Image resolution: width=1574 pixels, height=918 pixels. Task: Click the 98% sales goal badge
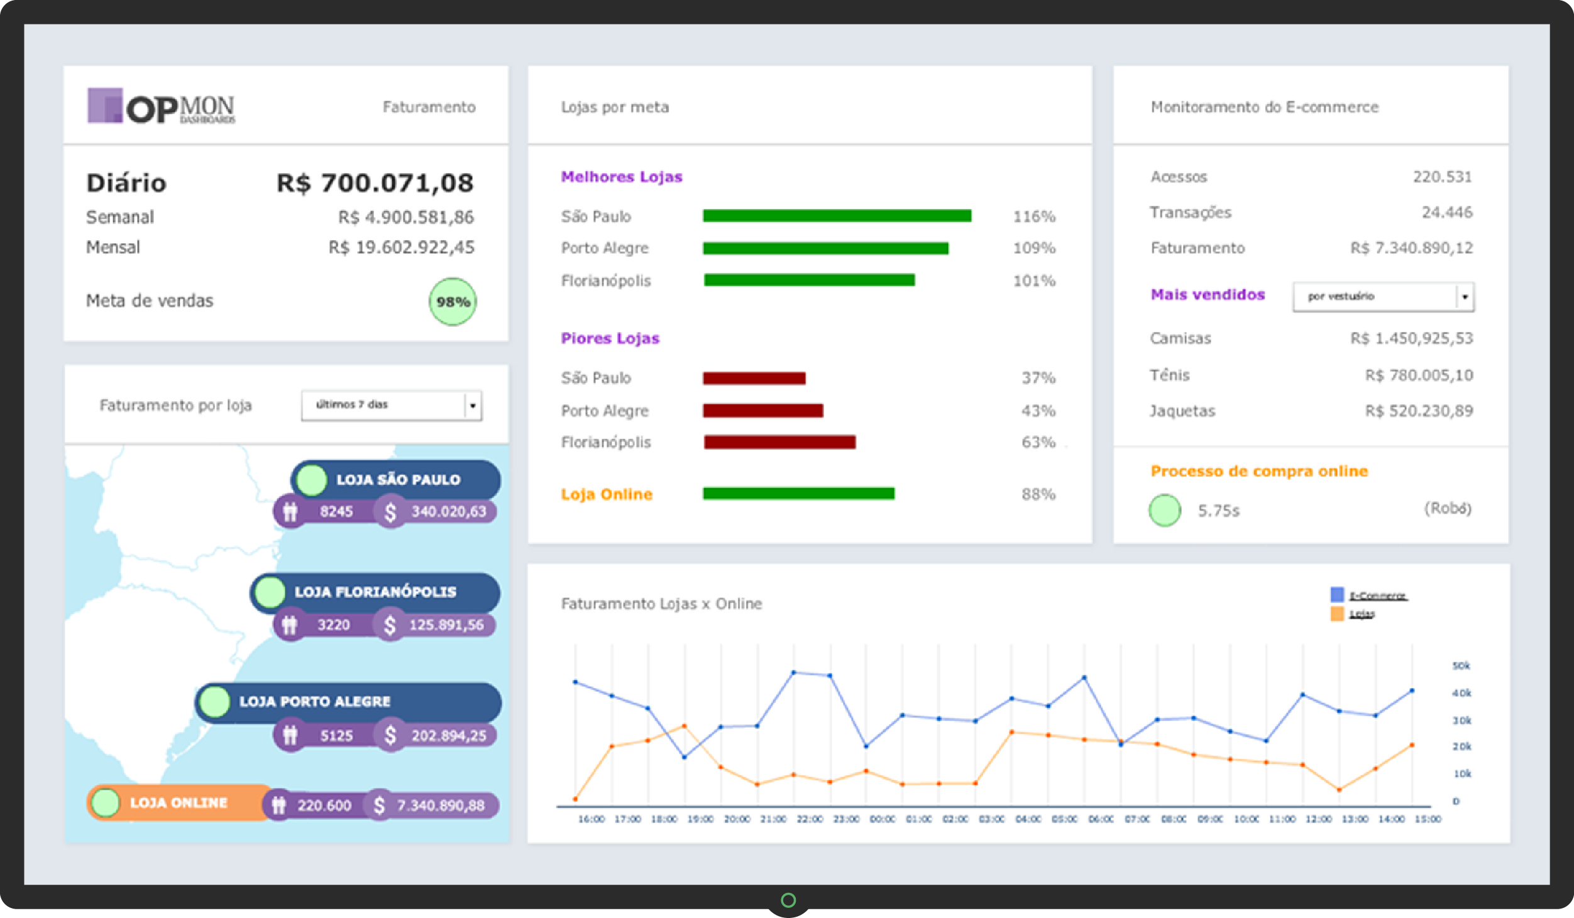click(453, 302)
